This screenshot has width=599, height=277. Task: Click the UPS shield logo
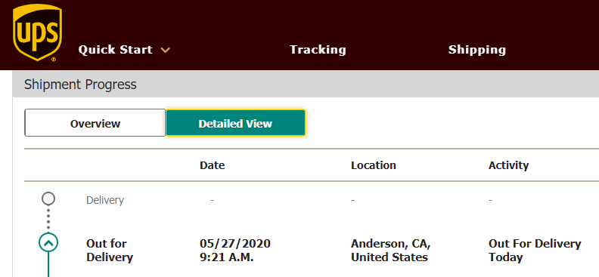pos(37,33)
